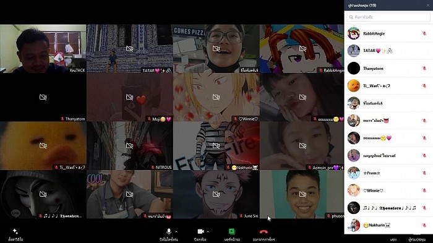433x243 pixels.
Task: Open RabbitAngie's avatar in the participant list
Action: (353, 33)
